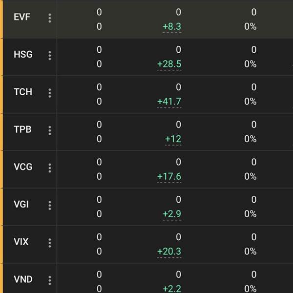Screen dimensions: 293x293
Task: Click the +12 value for TPB
Action: pos(173,139)
